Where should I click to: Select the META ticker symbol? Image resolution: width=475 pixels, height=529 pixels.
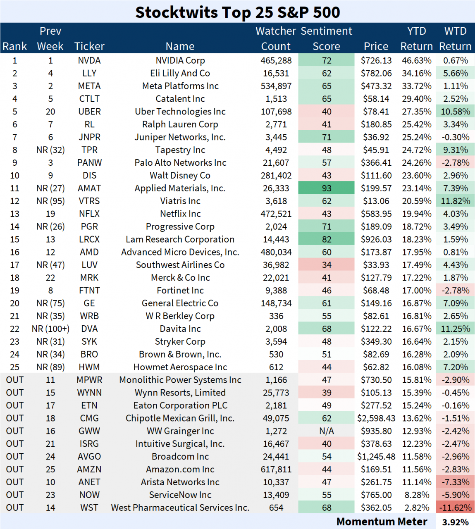[89, 86]
